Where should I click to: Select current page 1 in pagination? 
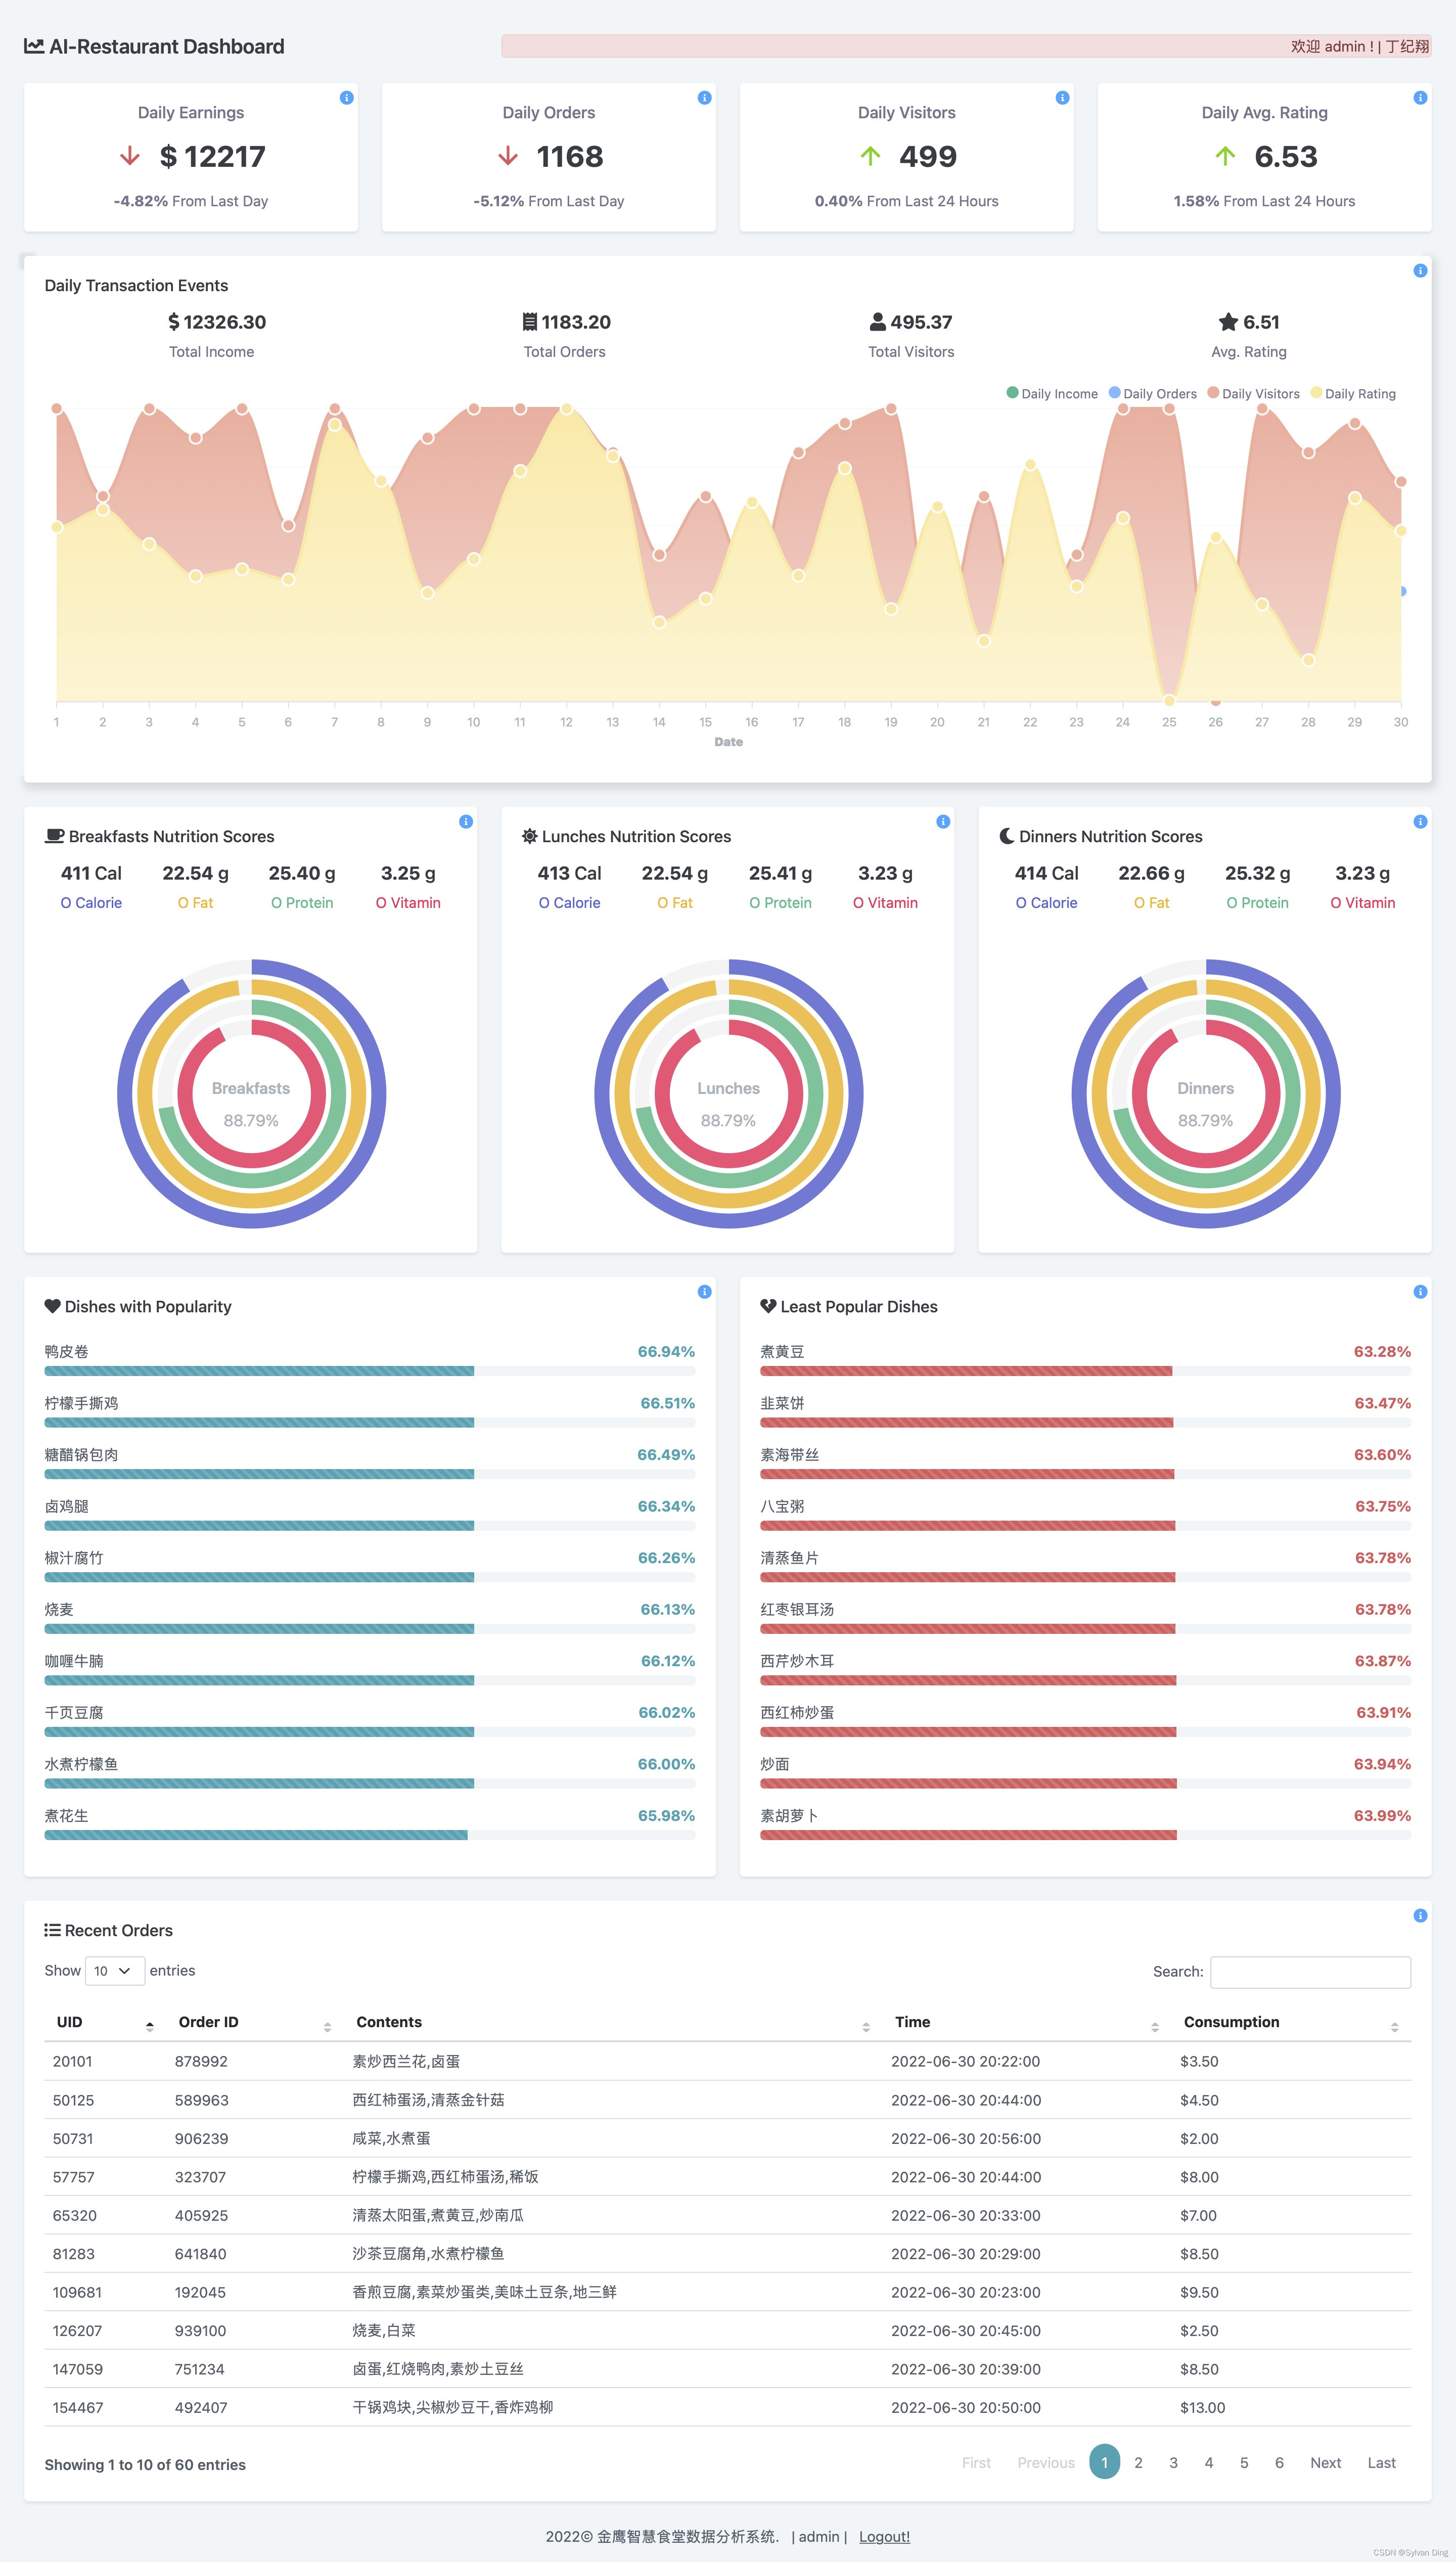click(1104, 2462)
